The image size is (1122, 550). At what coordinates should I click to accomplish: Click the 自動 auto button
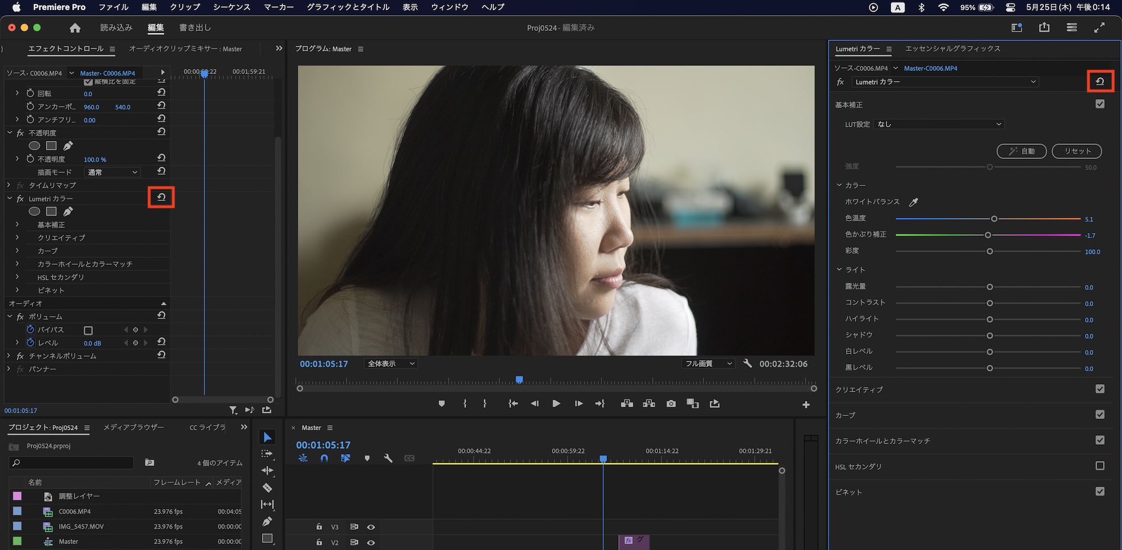coord(1021,151)
